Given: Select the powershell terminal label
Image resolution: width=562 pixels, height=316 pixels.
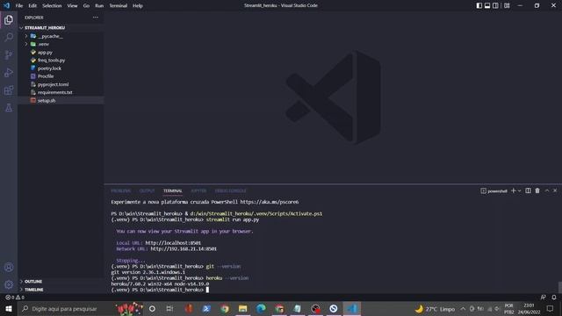Looking at the screenshot, I should [494, 191].
